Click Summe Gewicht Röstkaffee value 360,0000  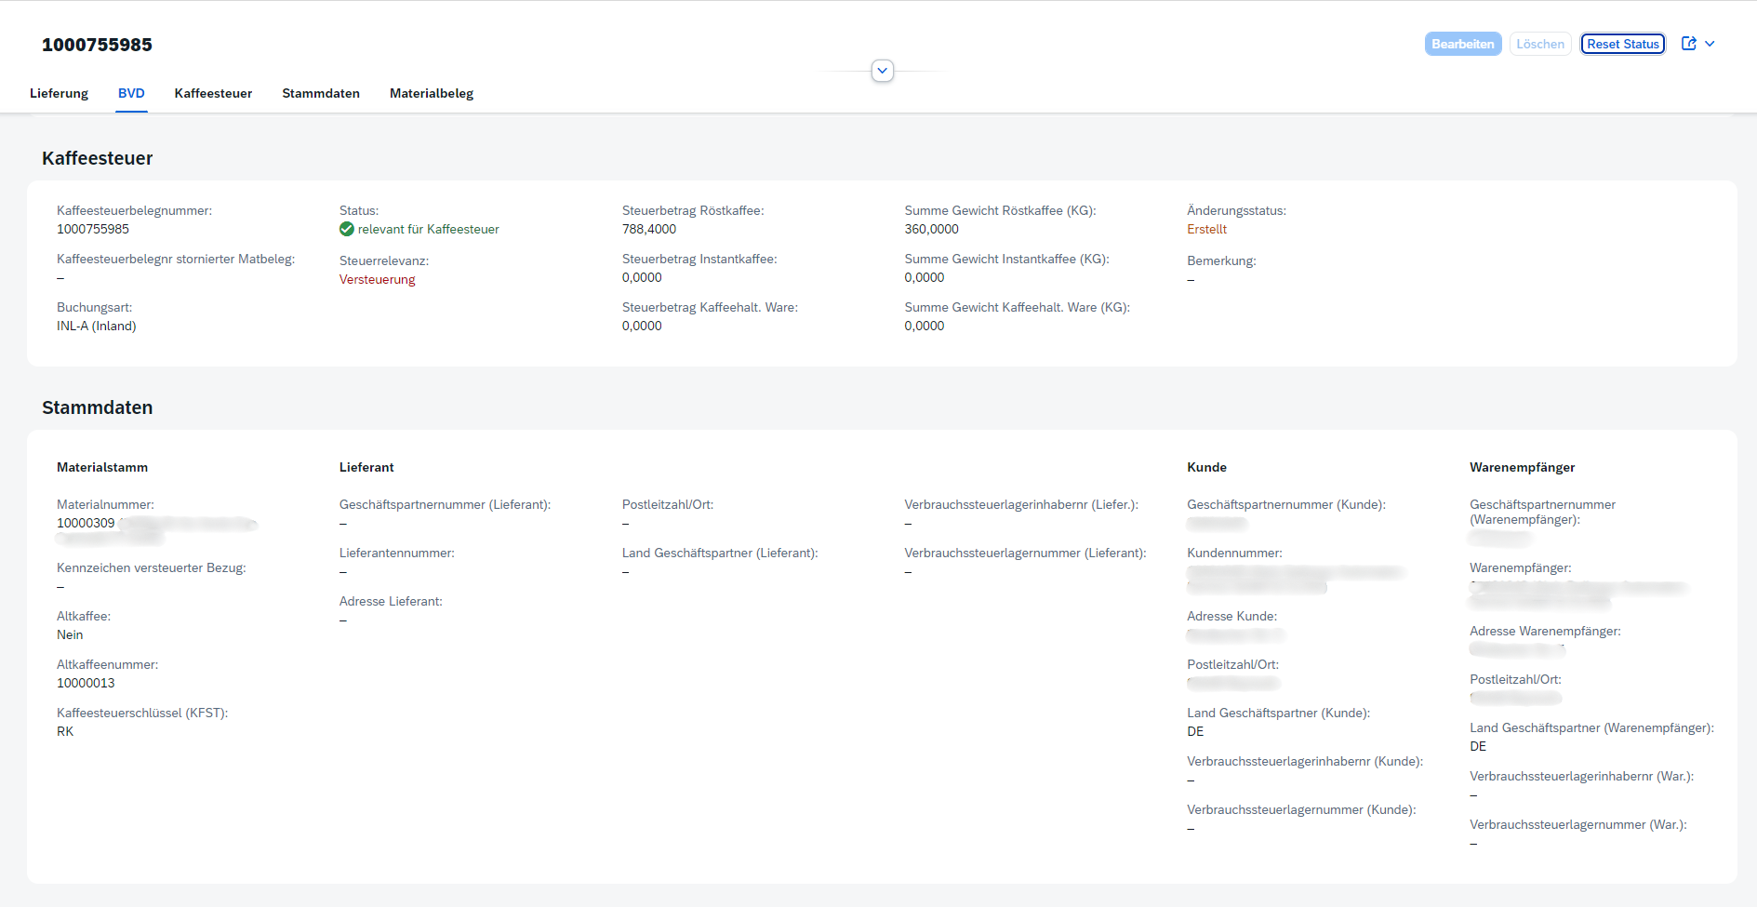coord(931,229)
